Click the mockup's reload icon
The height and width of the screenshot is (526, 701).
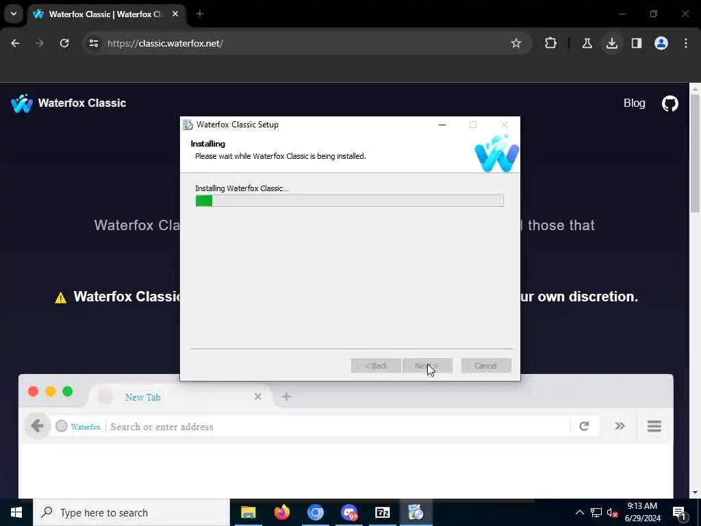[584, 426]
